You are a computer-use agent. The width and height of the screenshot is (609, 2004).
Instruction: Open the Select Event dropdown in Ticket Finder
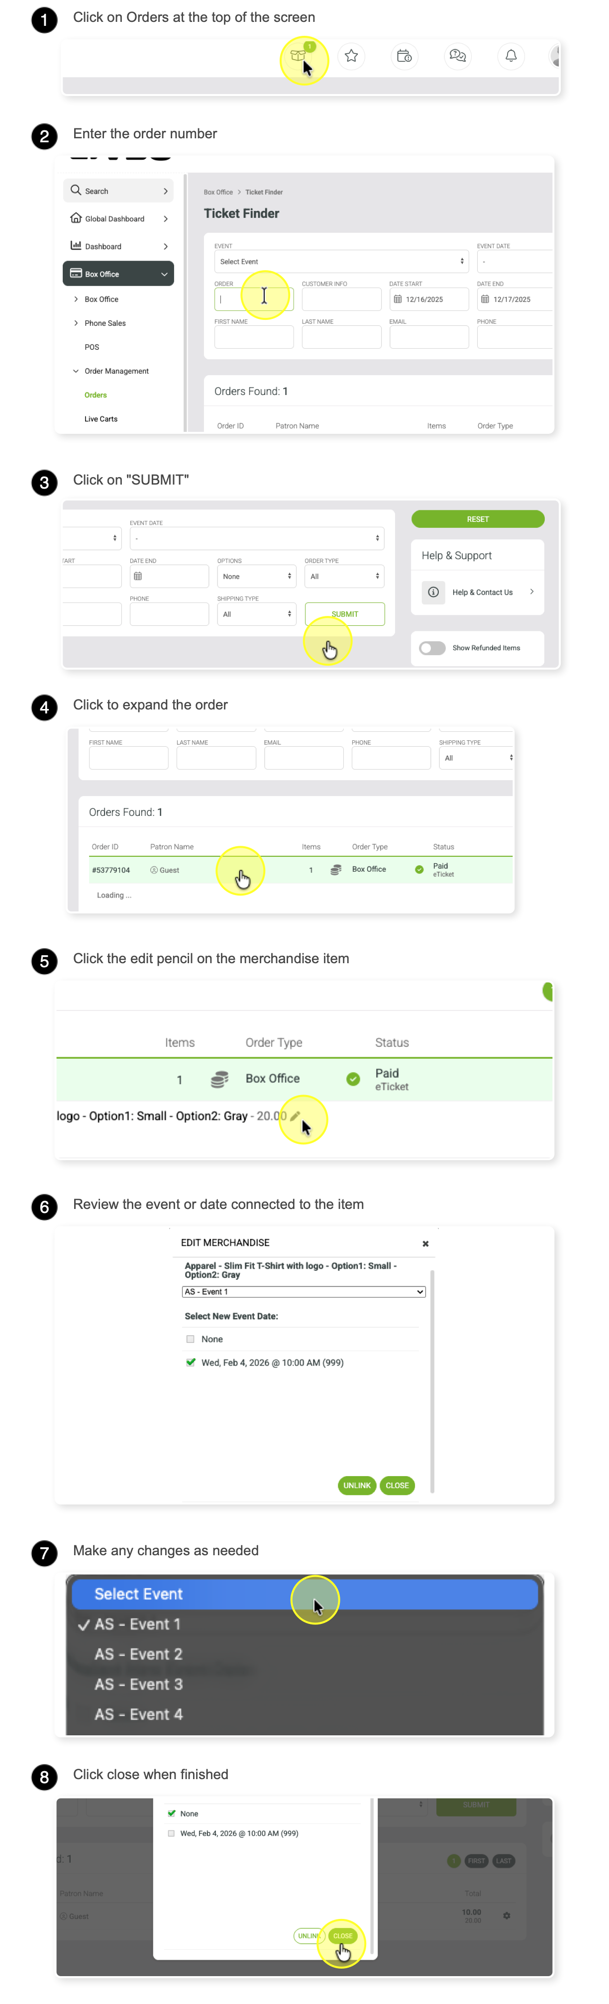tap(341, 261)
